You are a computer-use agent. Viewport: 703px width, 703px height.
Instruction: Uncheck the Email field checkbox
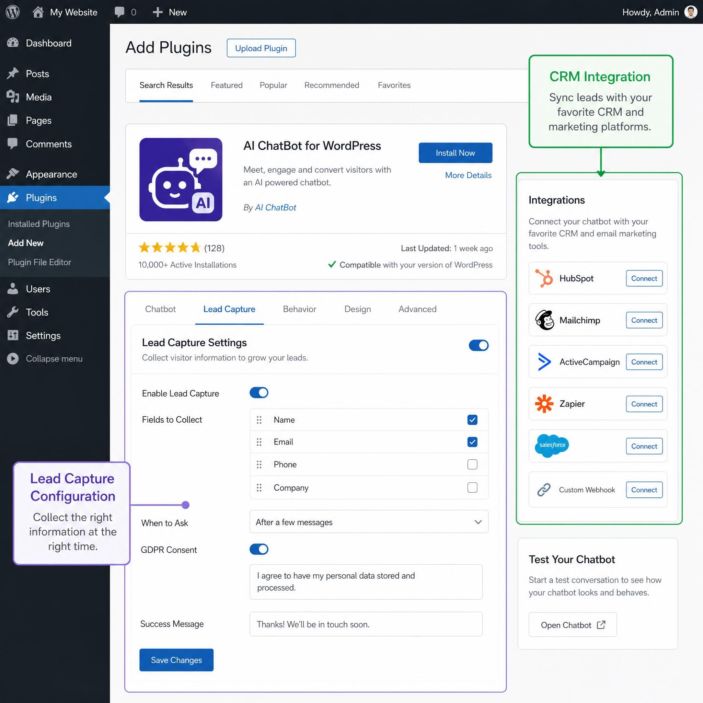(x=472, y=442)
